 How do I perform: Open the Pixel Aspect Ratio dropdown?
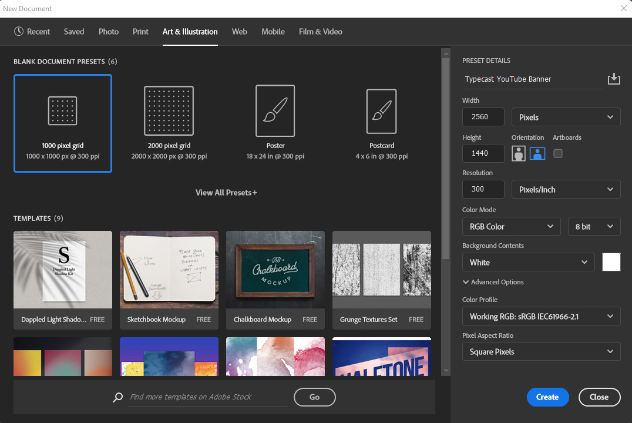pos(540,351)
